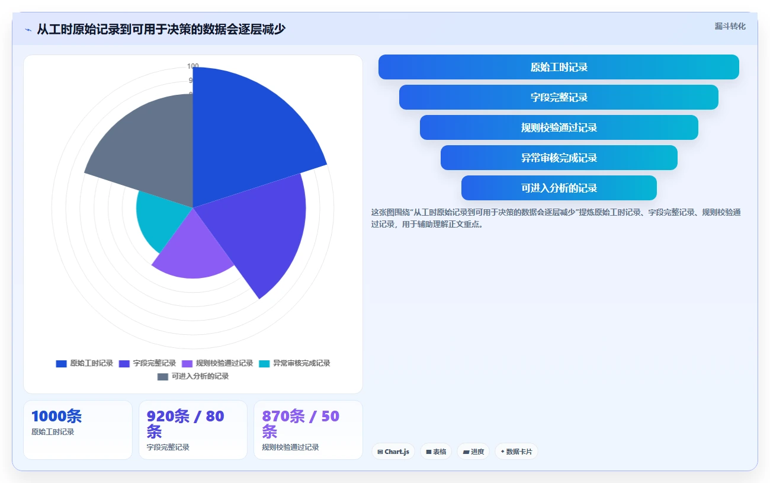Image resolution: width=770 pixels, height=483 pixels.
Task: Click the chart description paragraph
Action: pyautogui.click(x=556, y=218)
